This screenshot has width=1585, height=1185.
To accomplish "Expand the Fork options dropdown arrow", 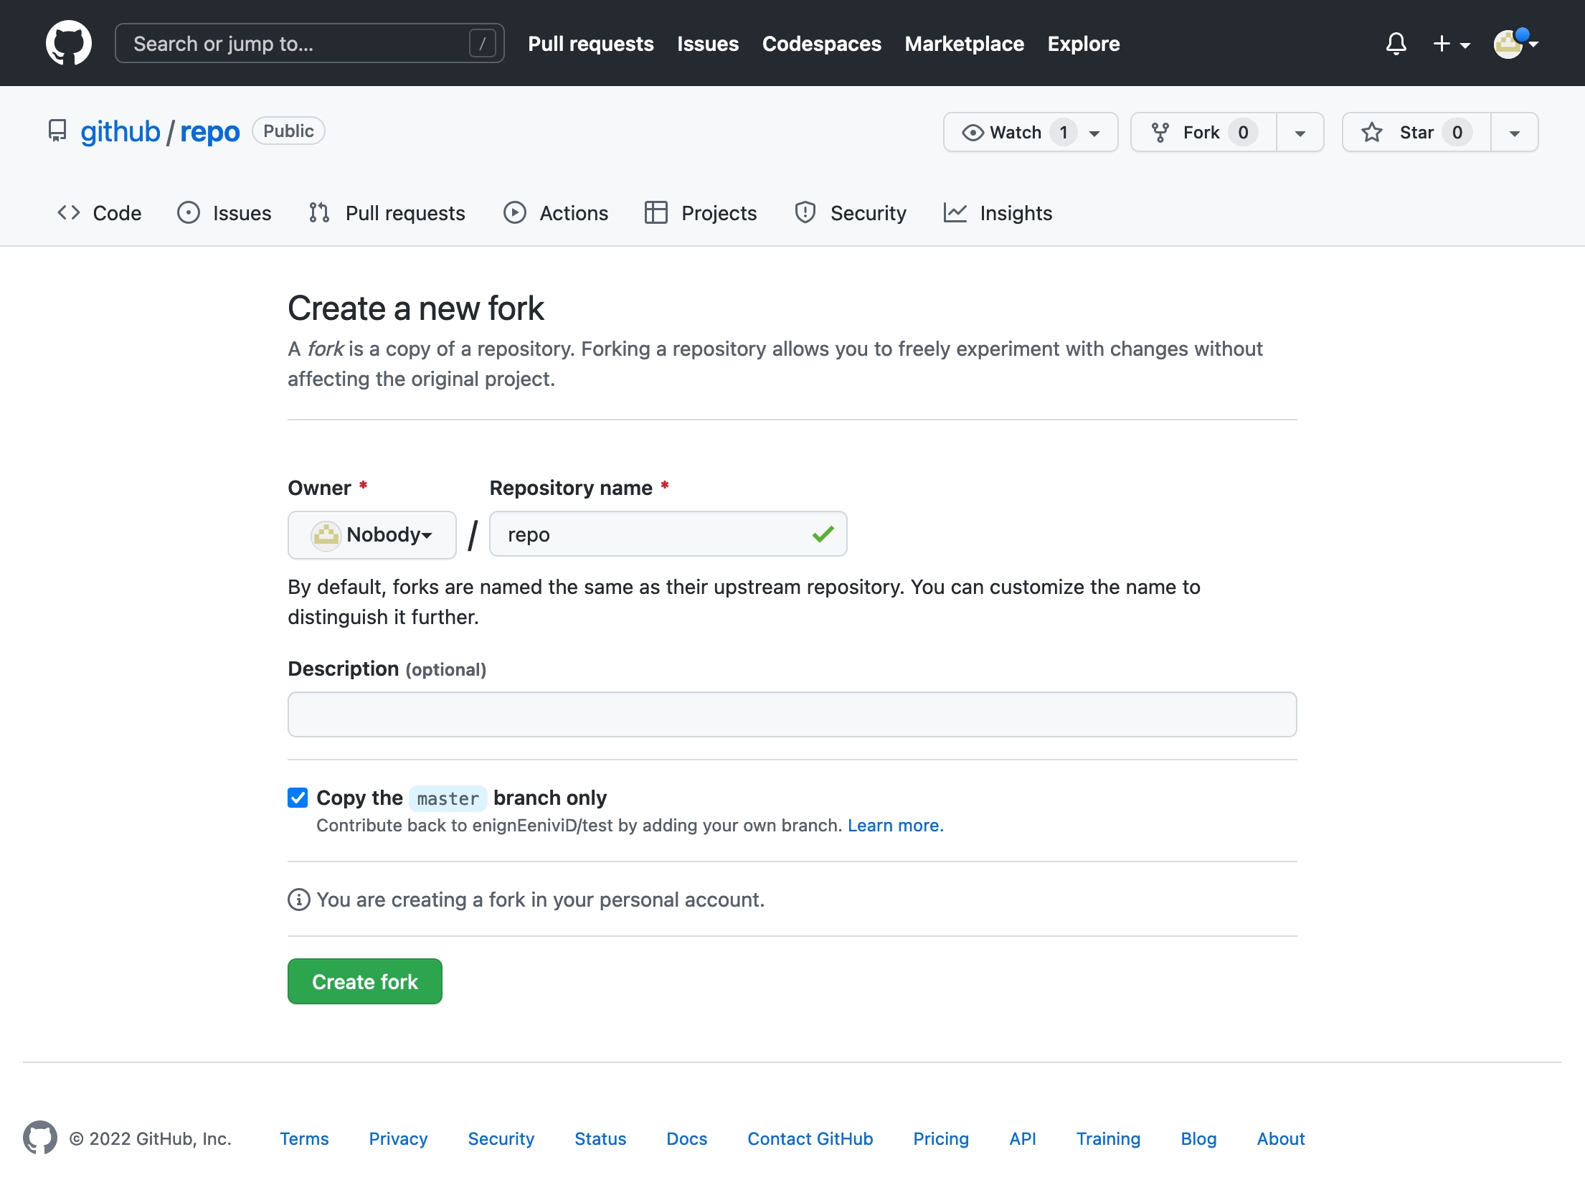I will [1300, 133].
